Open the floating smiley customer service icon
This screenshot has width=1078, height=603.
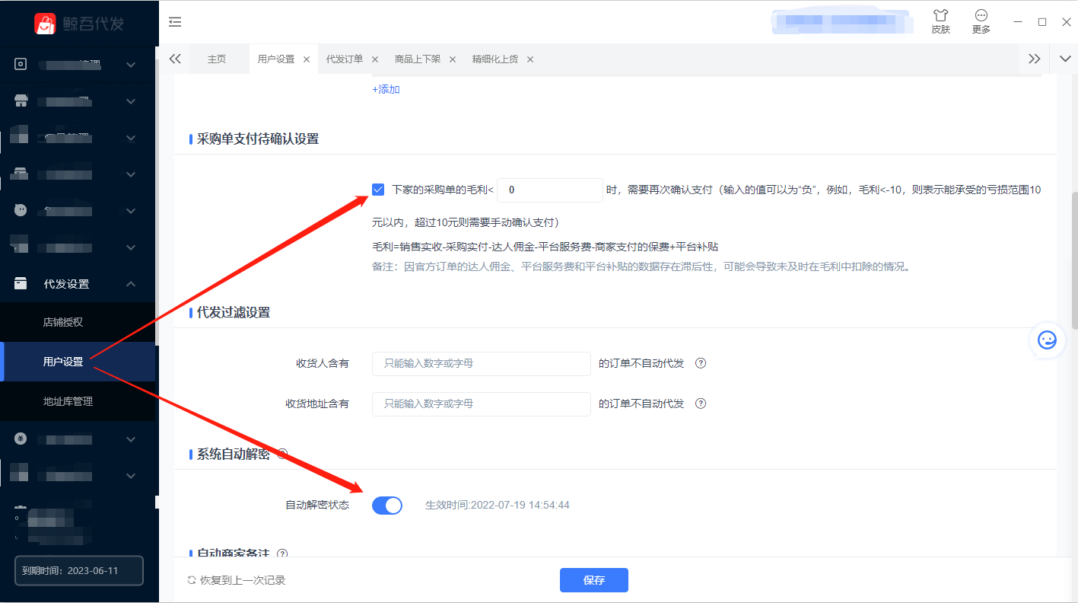click(x=1047, y=340)
